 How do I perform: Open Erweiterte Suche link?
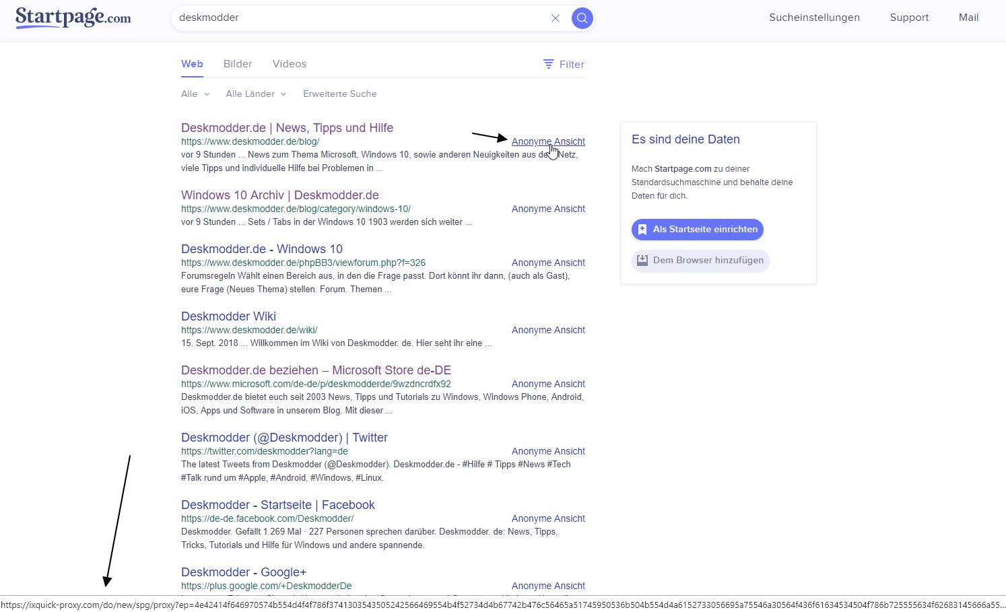point(340,94)
